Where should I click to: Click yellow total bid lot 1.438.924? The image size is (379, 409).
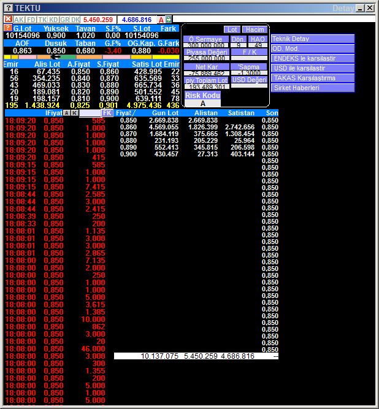(42, 105)
